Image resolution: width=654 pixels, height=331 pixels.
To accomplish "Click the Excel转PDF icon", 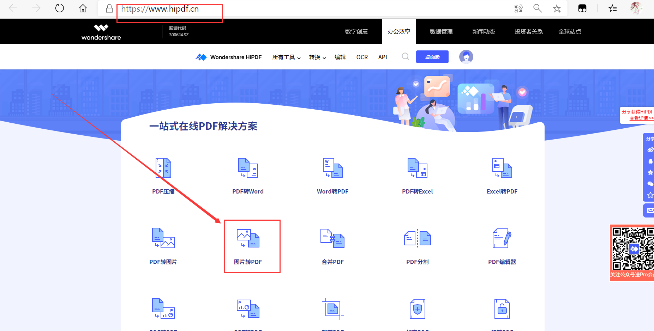I will [x=502, y=168].
